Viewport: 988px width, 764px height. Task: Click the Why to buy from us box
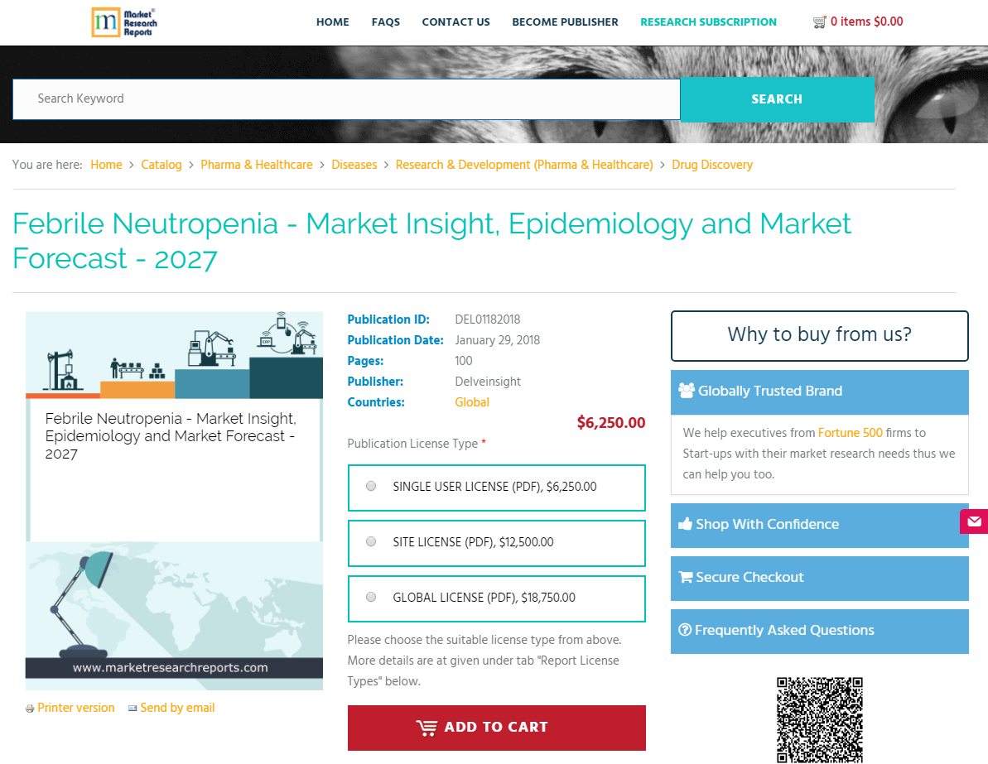click(819, 336)
